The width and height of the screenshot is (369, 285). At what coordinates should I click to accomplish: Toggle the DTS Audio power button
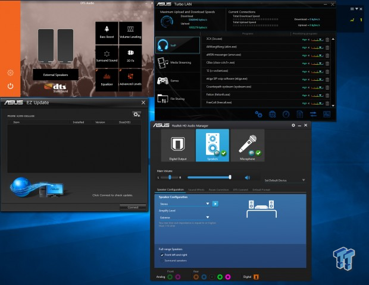(10, 86)
